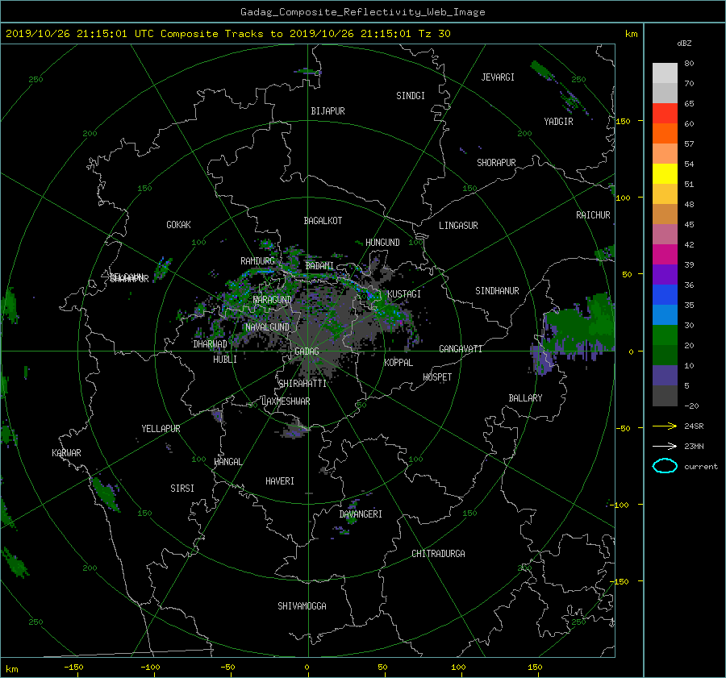Viewport: 726px width, 678px height.
Task: Click the GOKAK city label
Action: [x=178, y=224]
